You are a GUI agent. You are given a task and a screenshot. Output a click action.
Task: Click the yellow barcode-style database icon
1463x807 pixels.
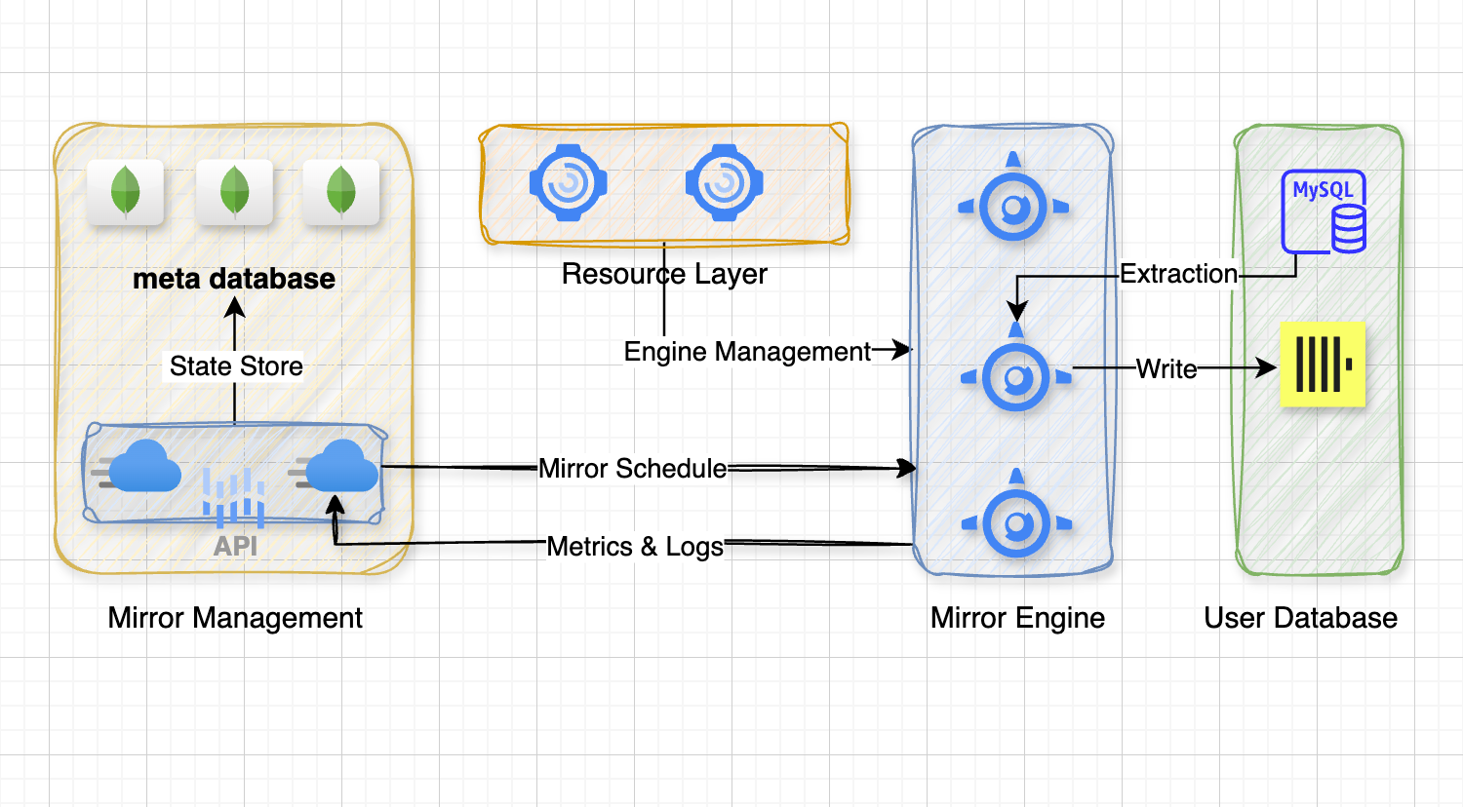pyautogui.click(x=1323, y=364)
